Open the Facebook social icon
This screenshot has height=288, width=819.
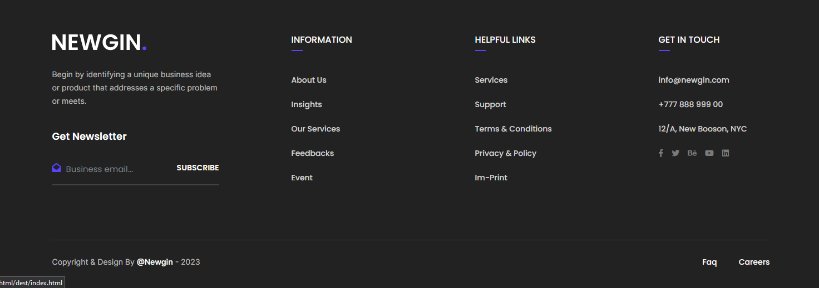661,153
